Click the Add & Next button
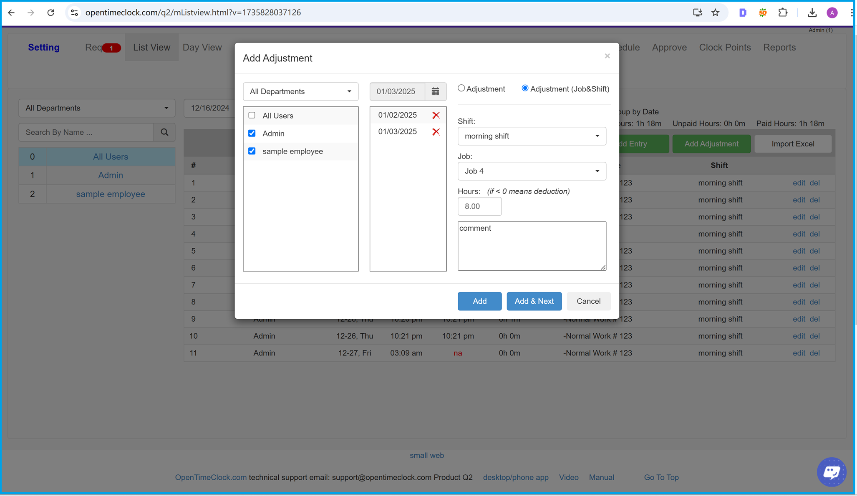This screenshot has height=496, width=857. (x=534, y=301)
